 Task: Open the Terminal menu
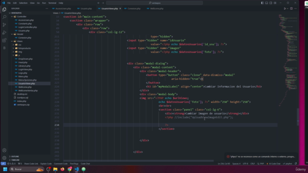coord(52,3)
